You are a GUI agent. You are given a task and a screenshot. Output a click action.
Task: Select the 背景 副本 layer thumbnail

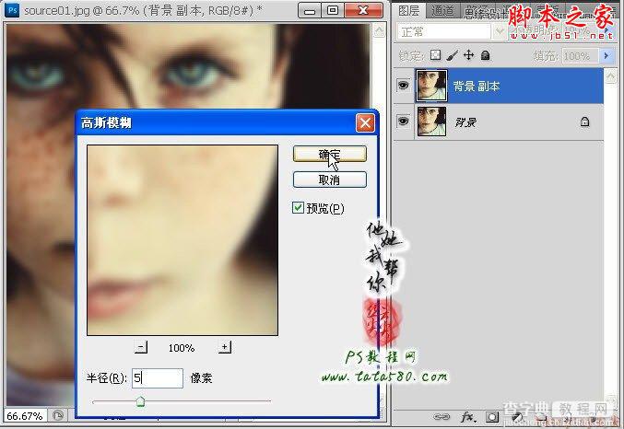coord(431,85)
